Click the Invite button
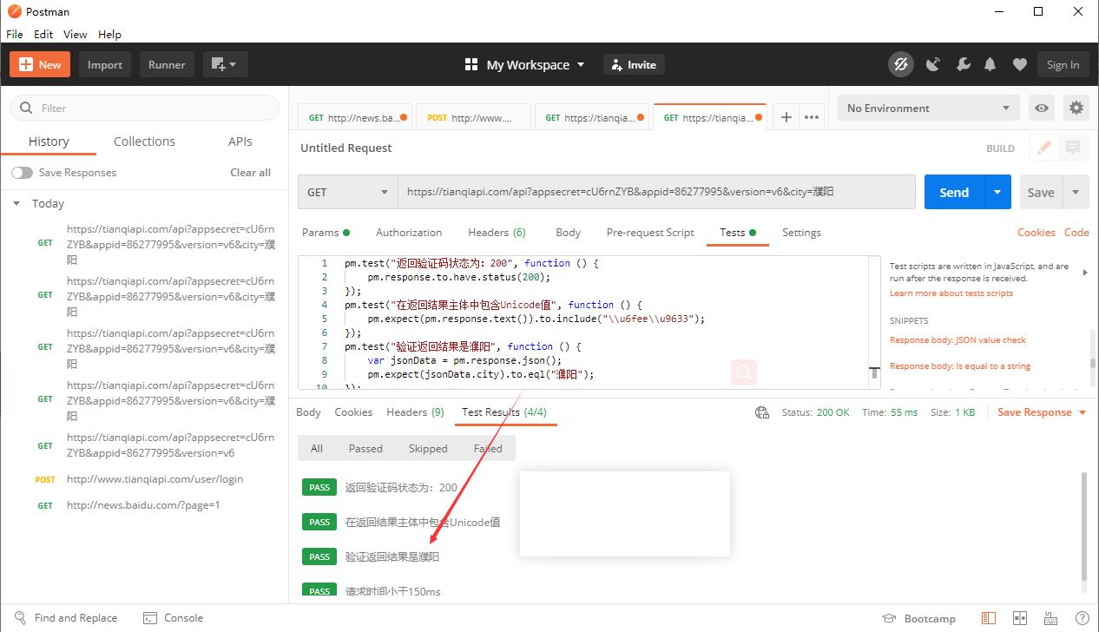 [634, 64]
